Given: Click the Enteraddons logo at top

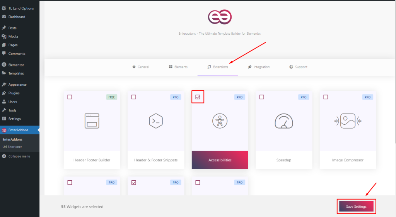Looking at the screenshot, I should point(220,17).
